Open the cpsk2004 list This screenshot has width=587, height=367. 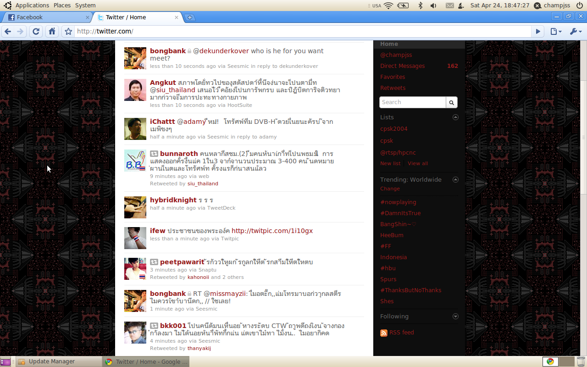coord(394,129)
